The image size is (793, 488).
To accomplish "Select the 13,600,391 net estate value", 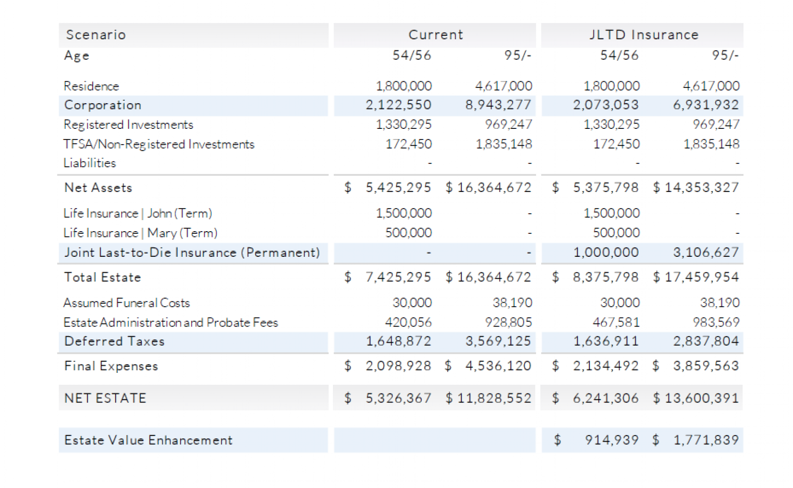I will coord(701,398).
